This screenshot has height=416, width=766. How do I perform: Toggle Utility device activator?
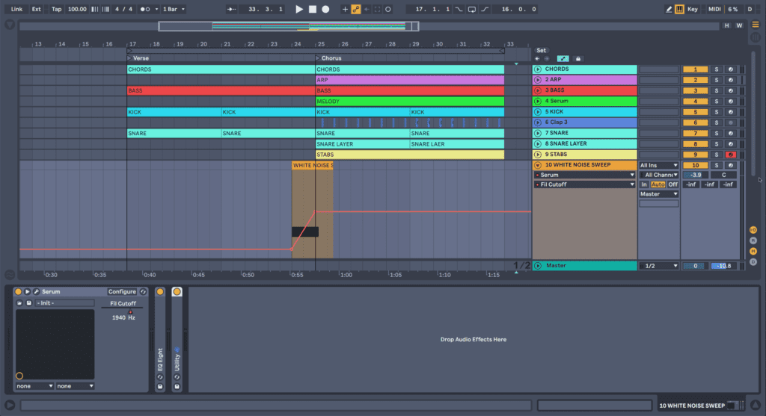177,291
